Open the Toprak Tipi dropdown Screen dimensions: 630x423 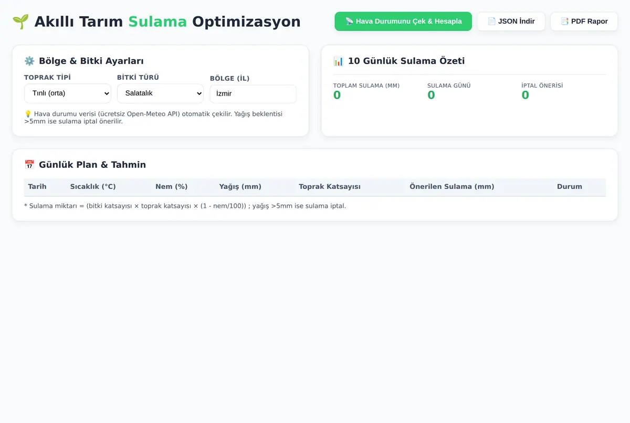pos(68,93)
